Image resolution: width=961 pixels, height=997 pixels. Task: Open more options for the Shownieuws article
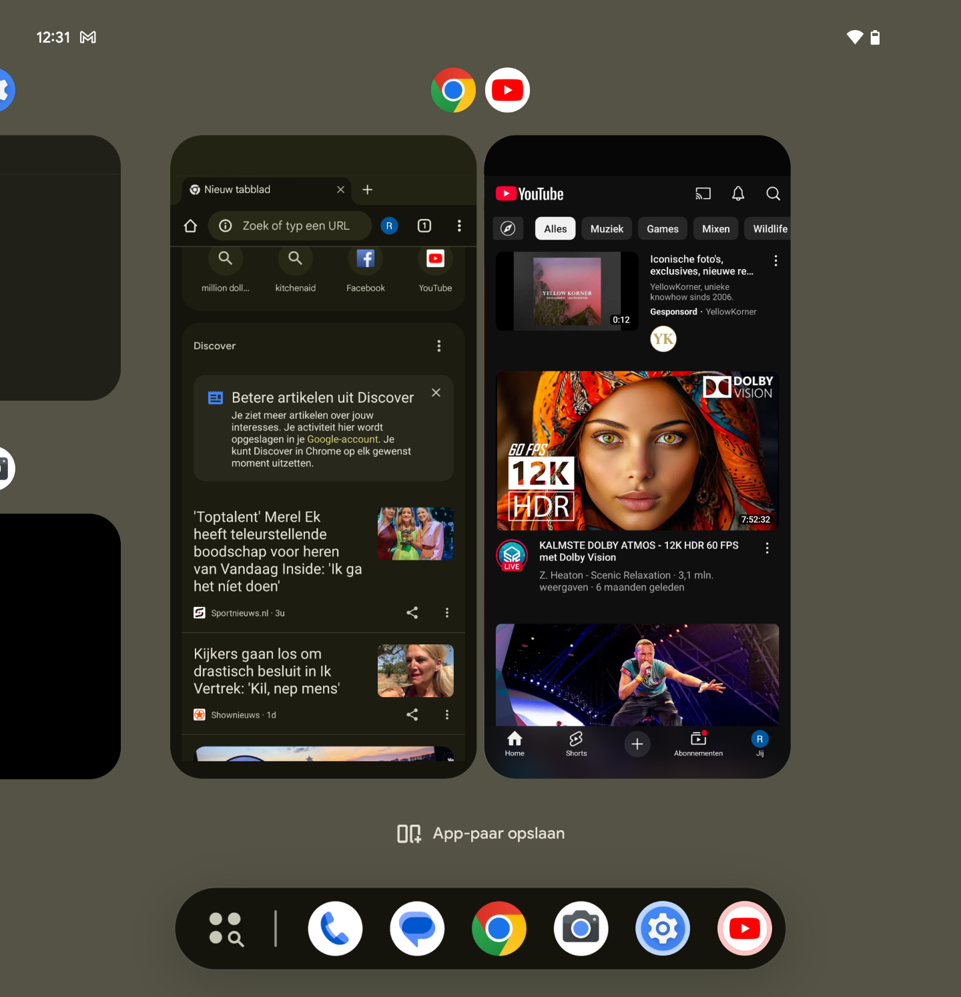pos(447,715)
